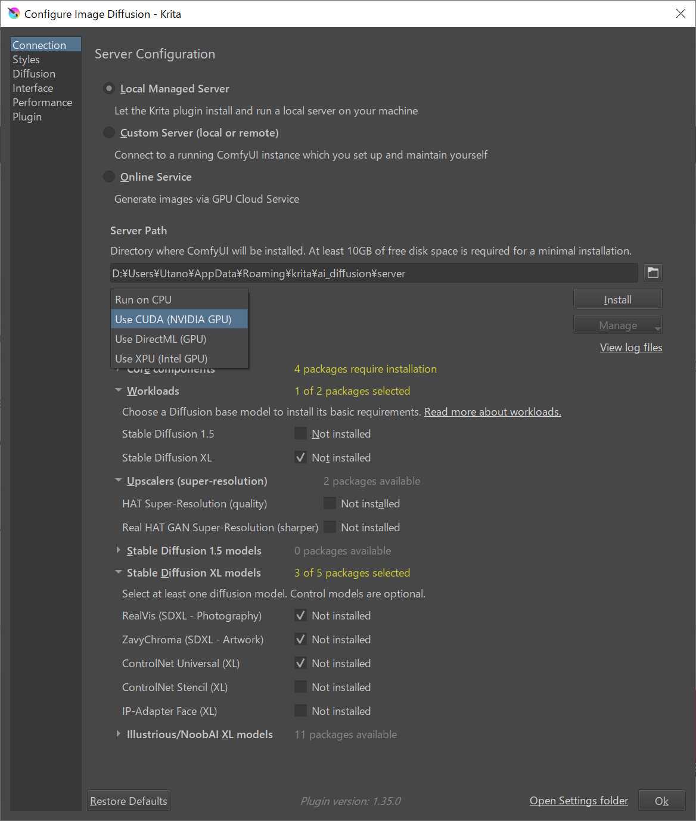Click the 'Server Path' label
The width and height of the screenshot is (696, 821).
(x=138, y=231)
